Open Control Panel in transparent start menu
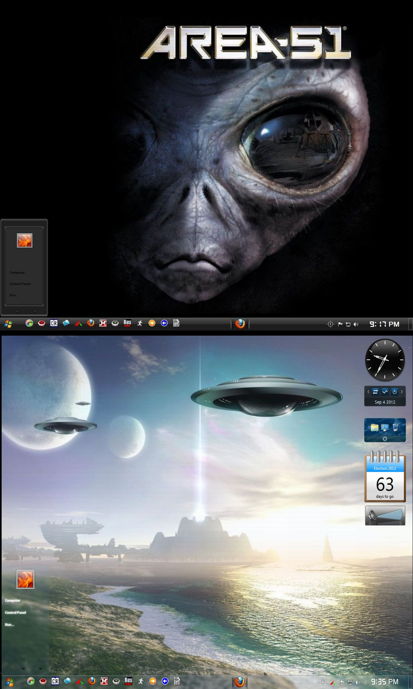 (15, 612)
